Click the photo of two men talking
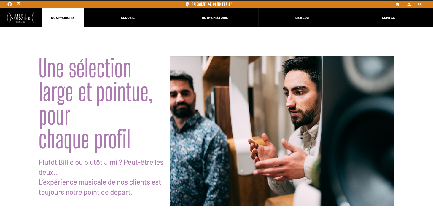 tap(282, 131)
